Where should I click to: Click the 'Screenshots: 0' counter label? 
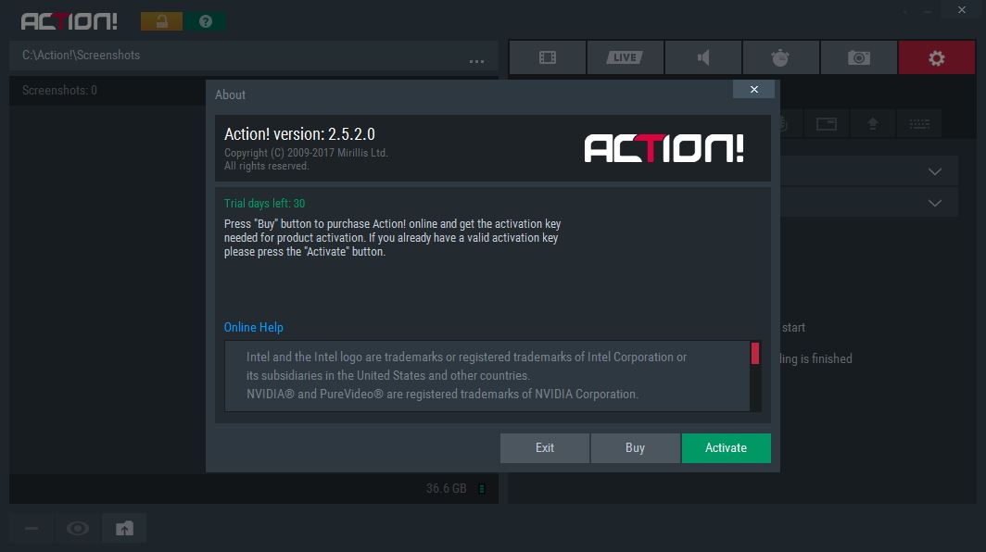(x=59, y=90)
